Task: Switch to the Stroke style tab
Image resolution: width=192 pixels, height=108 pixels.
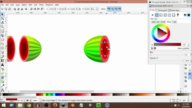Action: [x=174, y=10]
